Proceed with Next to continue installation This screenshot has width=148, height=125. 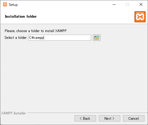click(109, 119)
